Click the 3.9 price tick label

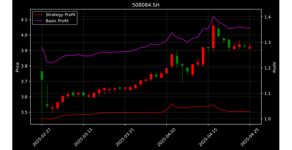[x=24, y=51]
